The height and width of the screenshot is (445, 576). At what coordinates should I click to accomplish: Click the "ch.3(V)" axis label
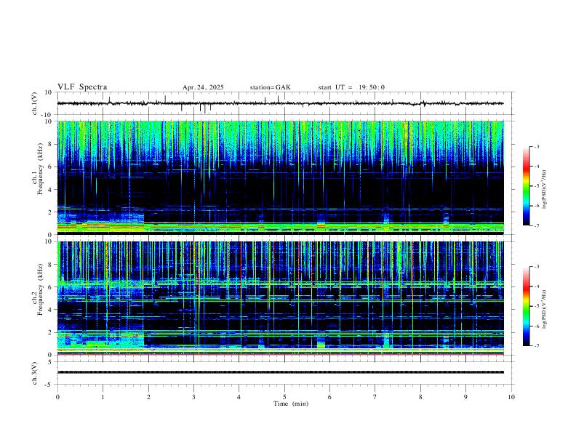[35, 373]
